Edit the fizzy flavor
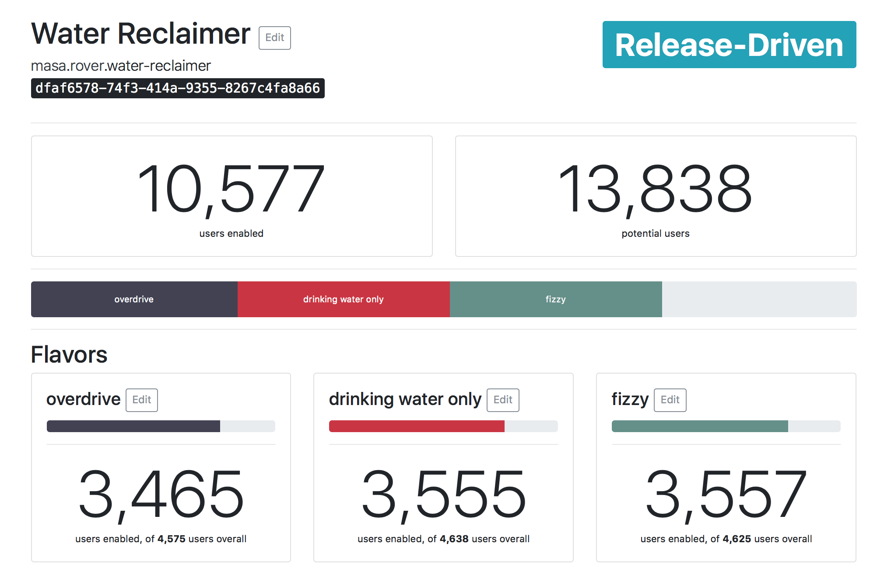Screen dimensions: 891x575 point(670,400)
